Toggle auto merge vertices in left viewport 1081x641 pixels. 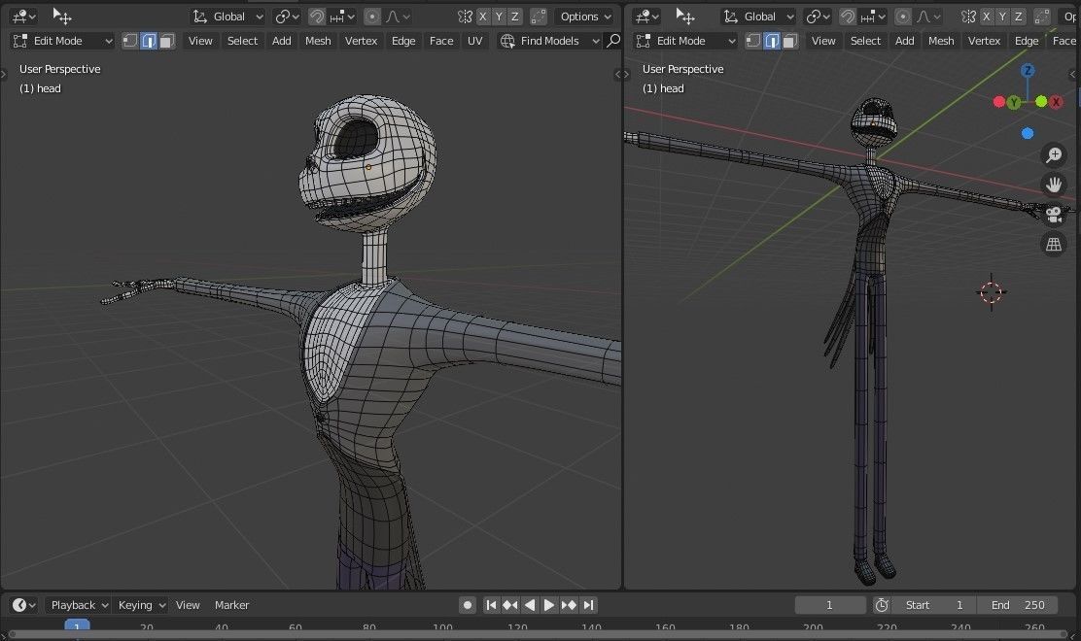click(539, 17)
